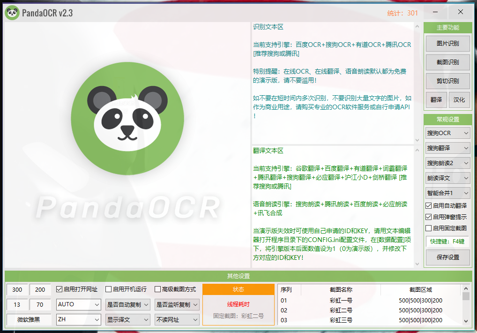Click the input field showing 200
This screenshot has width=477, height=333.
(x=40, y=289)
